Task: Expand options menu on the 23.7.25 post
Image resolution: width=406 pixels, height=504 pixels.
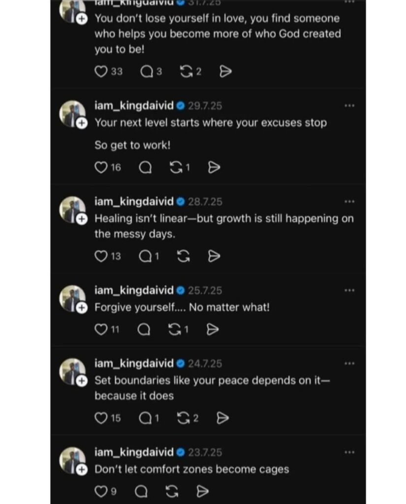Action: 349,452
